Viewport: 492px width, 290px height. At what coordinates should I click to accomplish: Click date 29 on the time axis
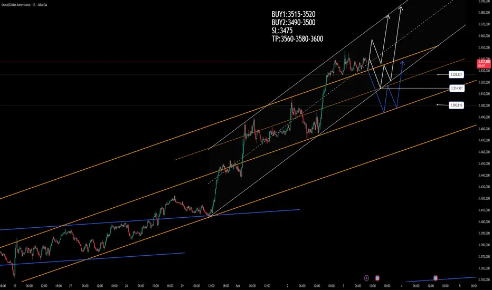(182, 286)
